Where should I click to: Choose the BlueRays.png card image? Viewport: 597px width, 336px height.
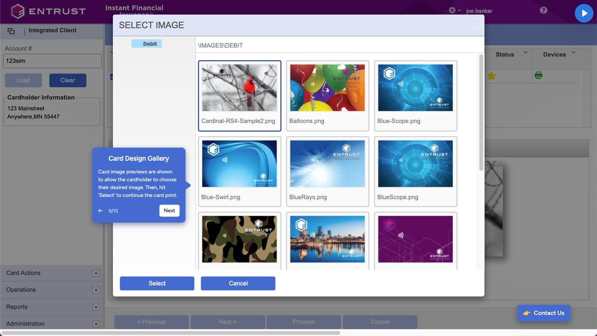click(327, 172)
